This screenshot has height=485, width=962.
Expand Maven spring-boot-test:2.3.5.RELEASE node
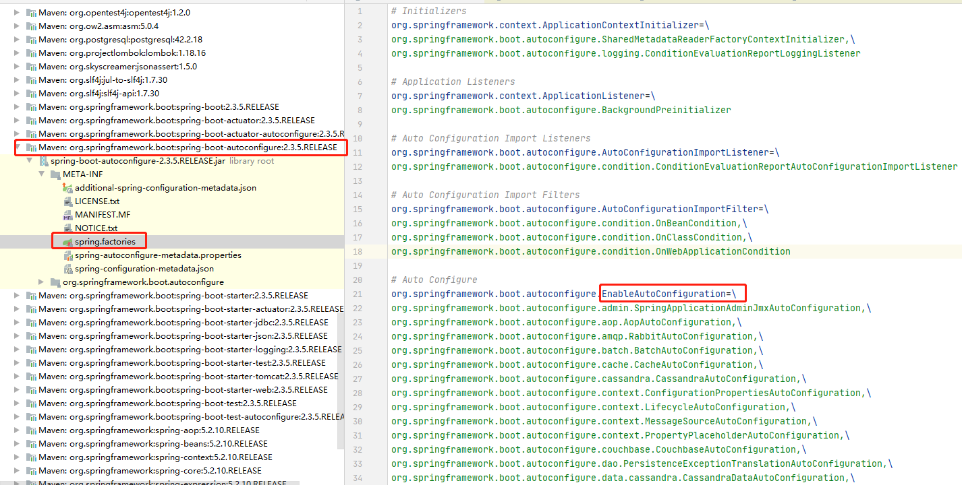(x=18, y=403)
